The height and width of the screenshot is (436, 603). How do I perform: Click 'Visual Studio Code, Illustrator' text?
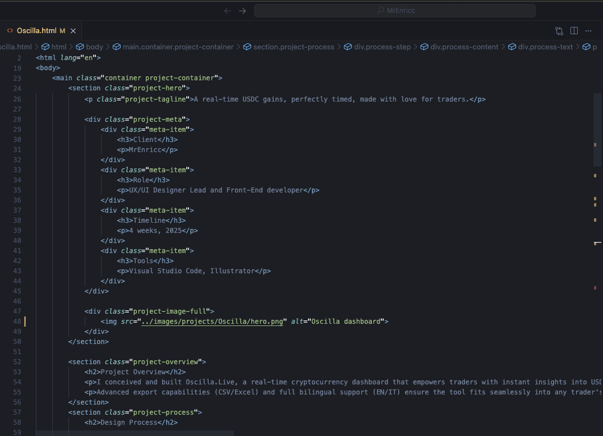191,271
